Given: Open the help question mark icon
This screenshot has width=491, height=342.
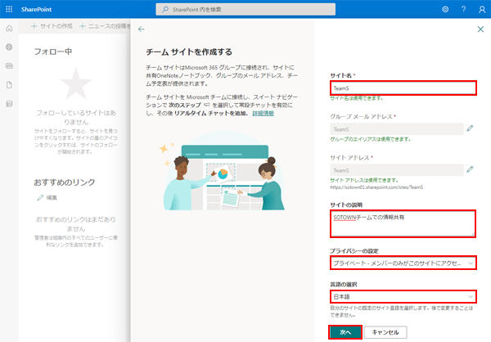Looking at the screenshot, I should pos(463,9).
